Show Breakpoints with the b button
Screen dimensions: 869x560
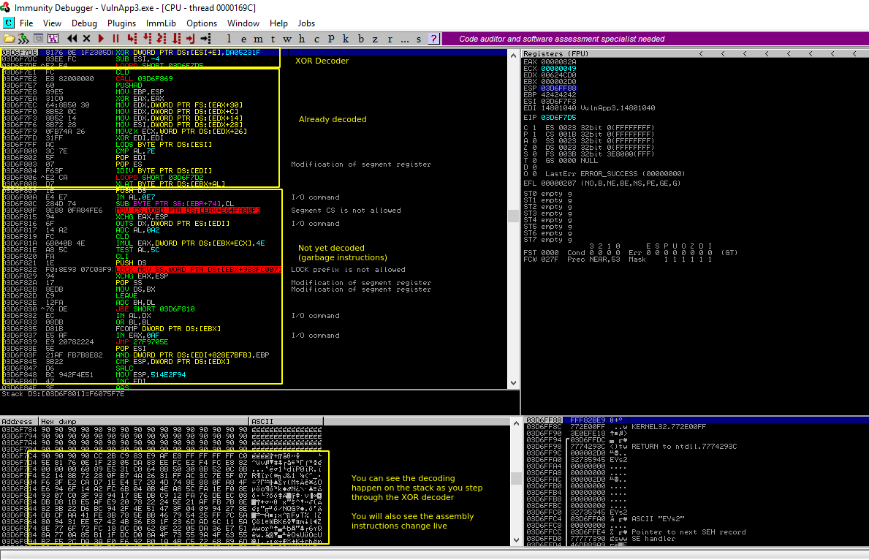pyautogui.click(x=361, y=39)
